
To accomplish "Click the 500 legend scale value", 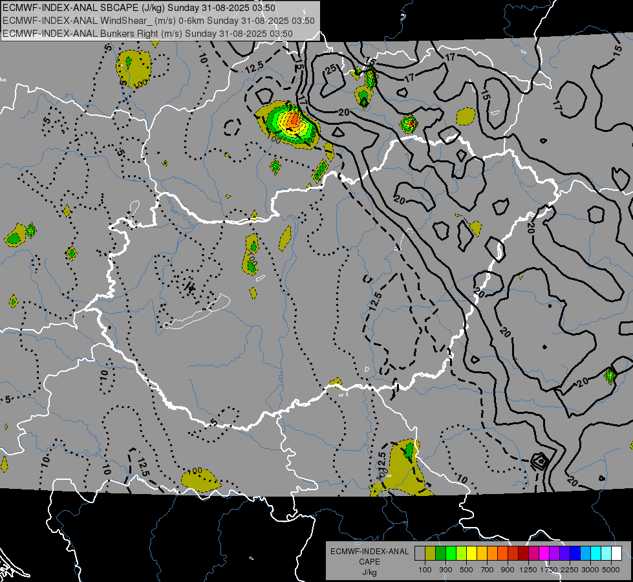I will 466,570.
